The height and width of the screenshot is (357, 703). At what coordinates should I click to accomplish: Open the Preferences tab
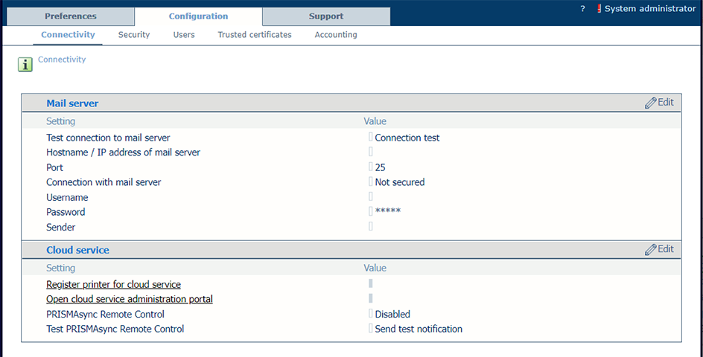pyautogui.click(x=71, y=16)
